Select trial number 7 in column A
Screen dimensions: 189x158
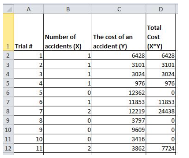[29, 111]
